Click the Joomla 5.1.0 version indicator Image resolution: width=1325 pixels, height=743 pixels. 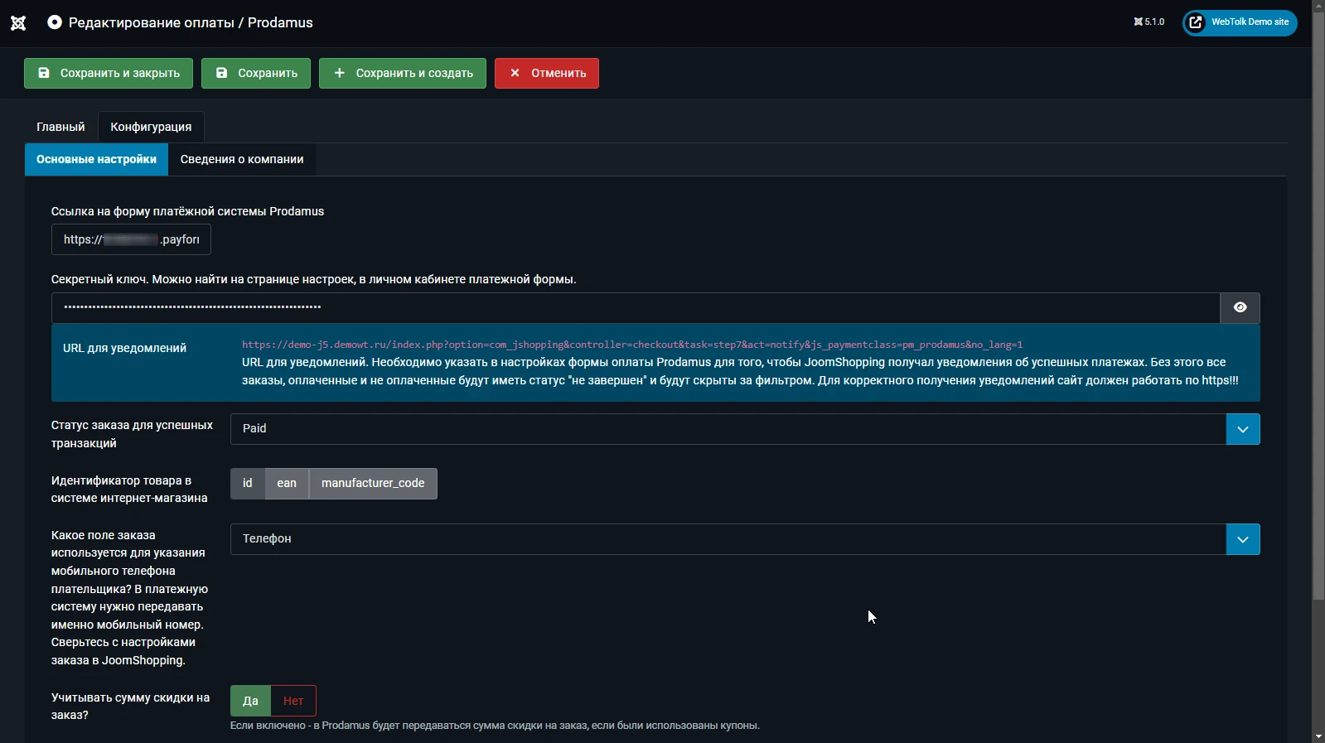pos(1148,22)
